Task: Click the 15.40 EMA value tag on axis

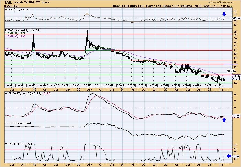Action: 236,76
